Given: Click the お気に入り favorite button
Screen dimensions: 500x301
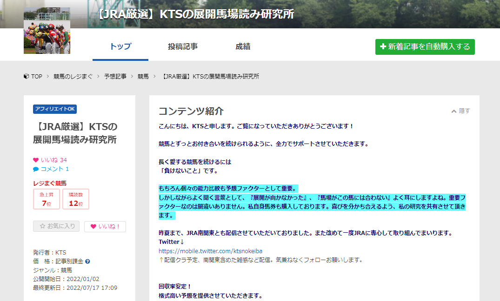Looking at the screenshot, I should (x=56, y=226).
